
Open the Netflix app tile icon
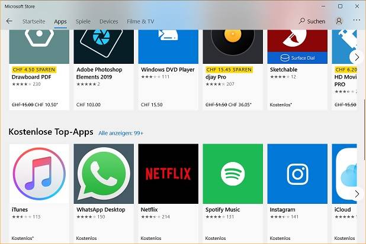click(x=168, y=174)
